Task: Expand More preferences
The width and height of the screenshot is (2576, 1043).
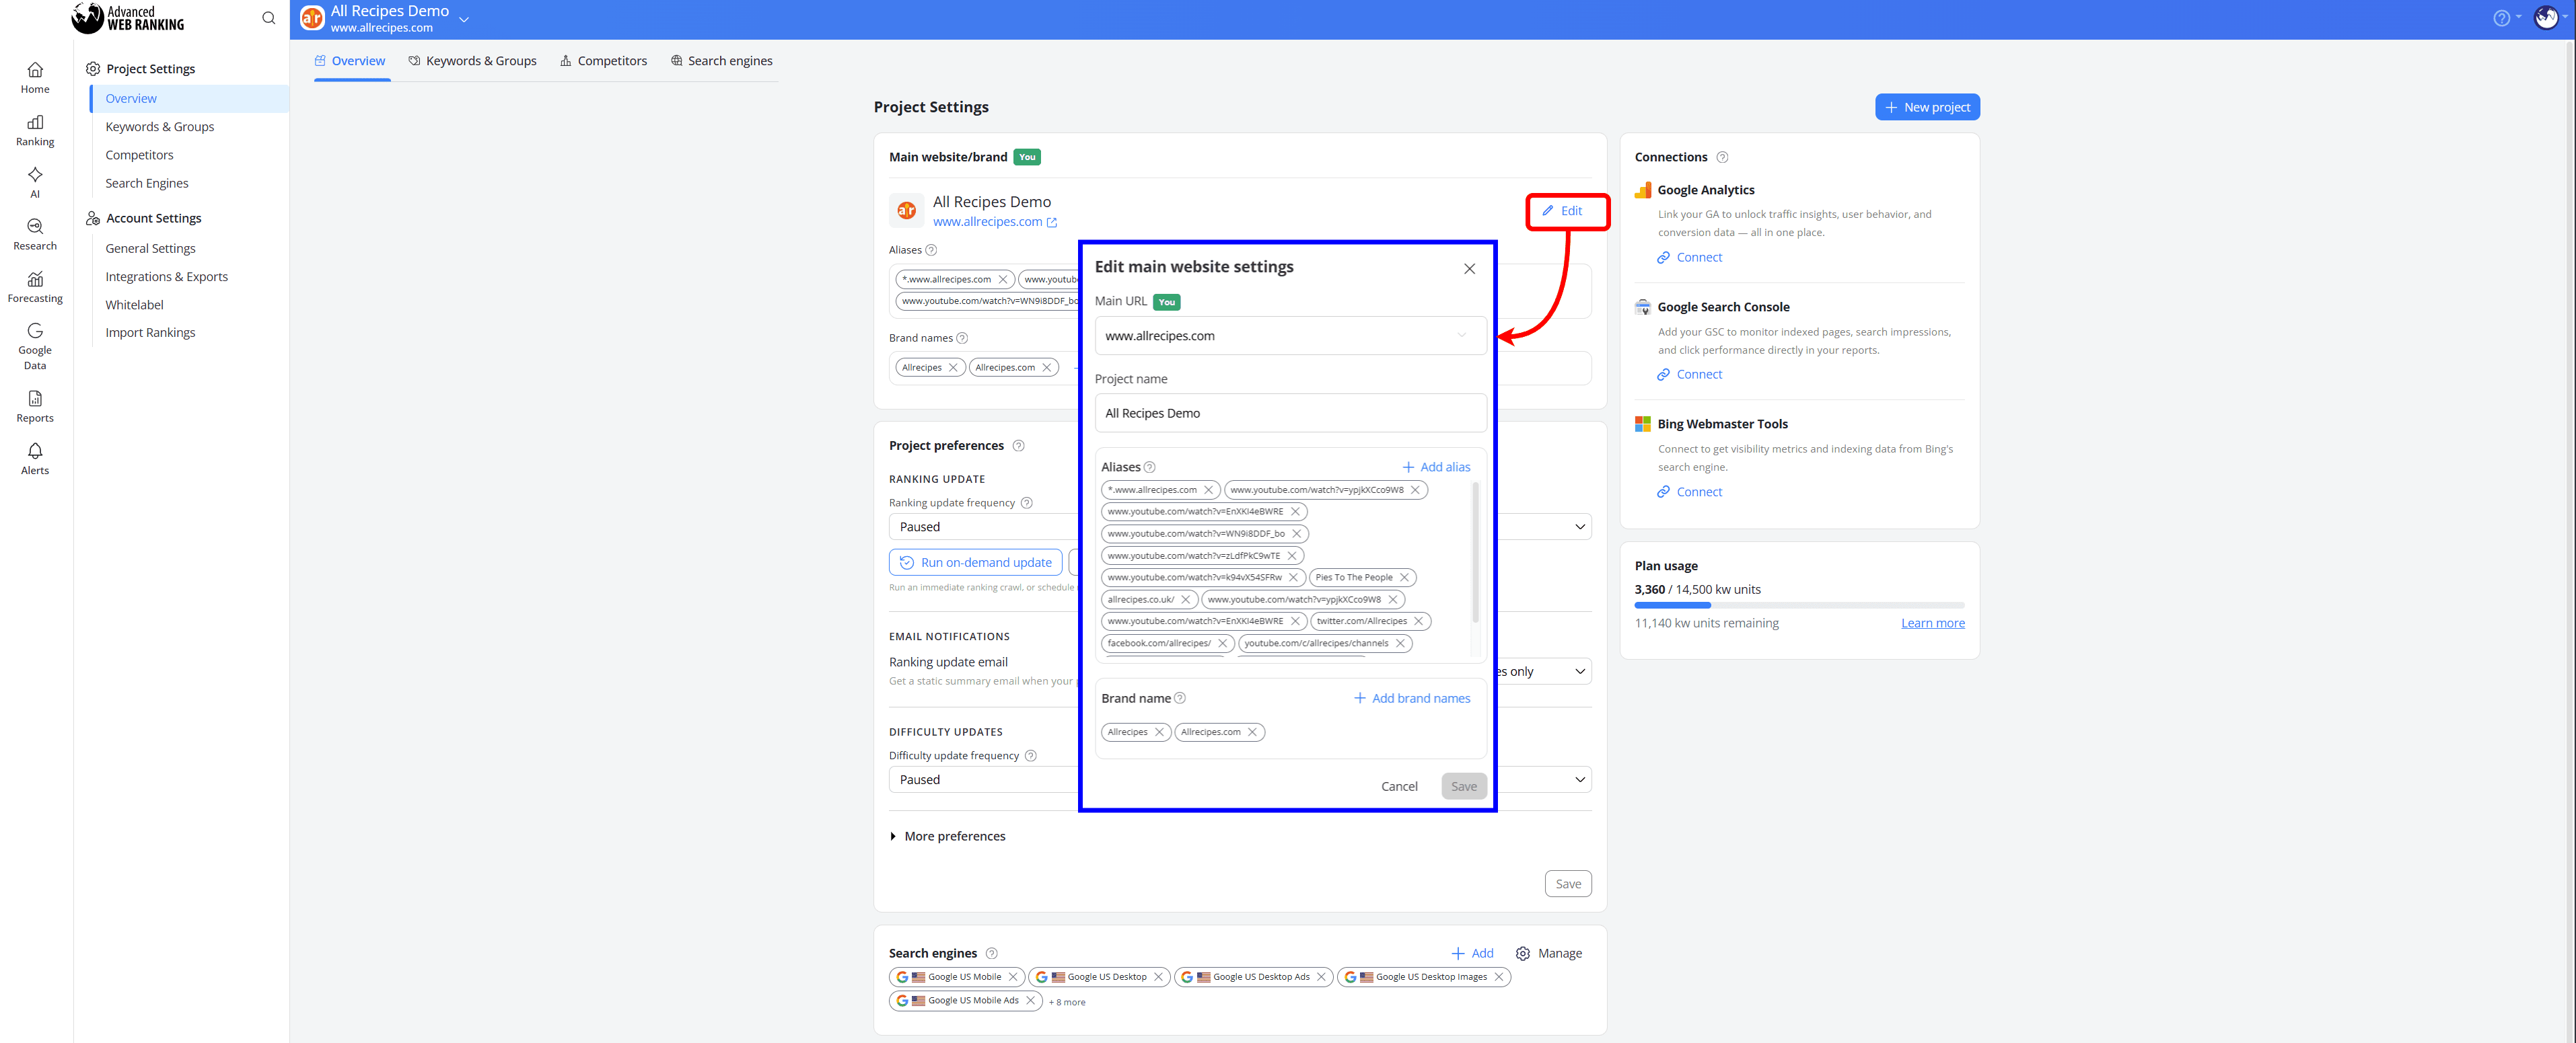Action: coord(947,836)
